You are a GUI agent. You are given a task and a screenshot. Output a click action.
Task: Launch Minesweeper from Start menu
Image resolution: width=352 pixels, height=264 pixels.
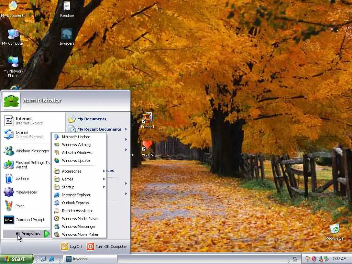[x=26, y=192]
